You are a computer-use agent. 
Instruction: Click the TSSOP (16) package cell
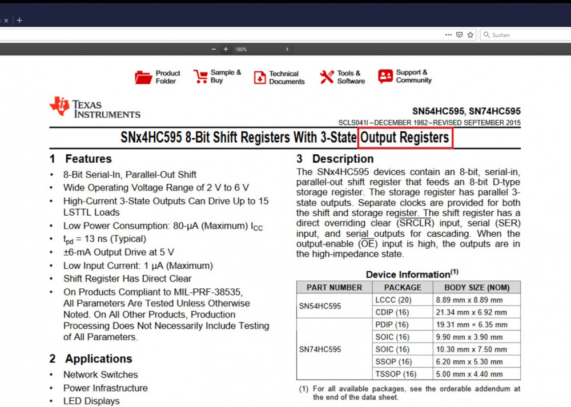point(403,374)
